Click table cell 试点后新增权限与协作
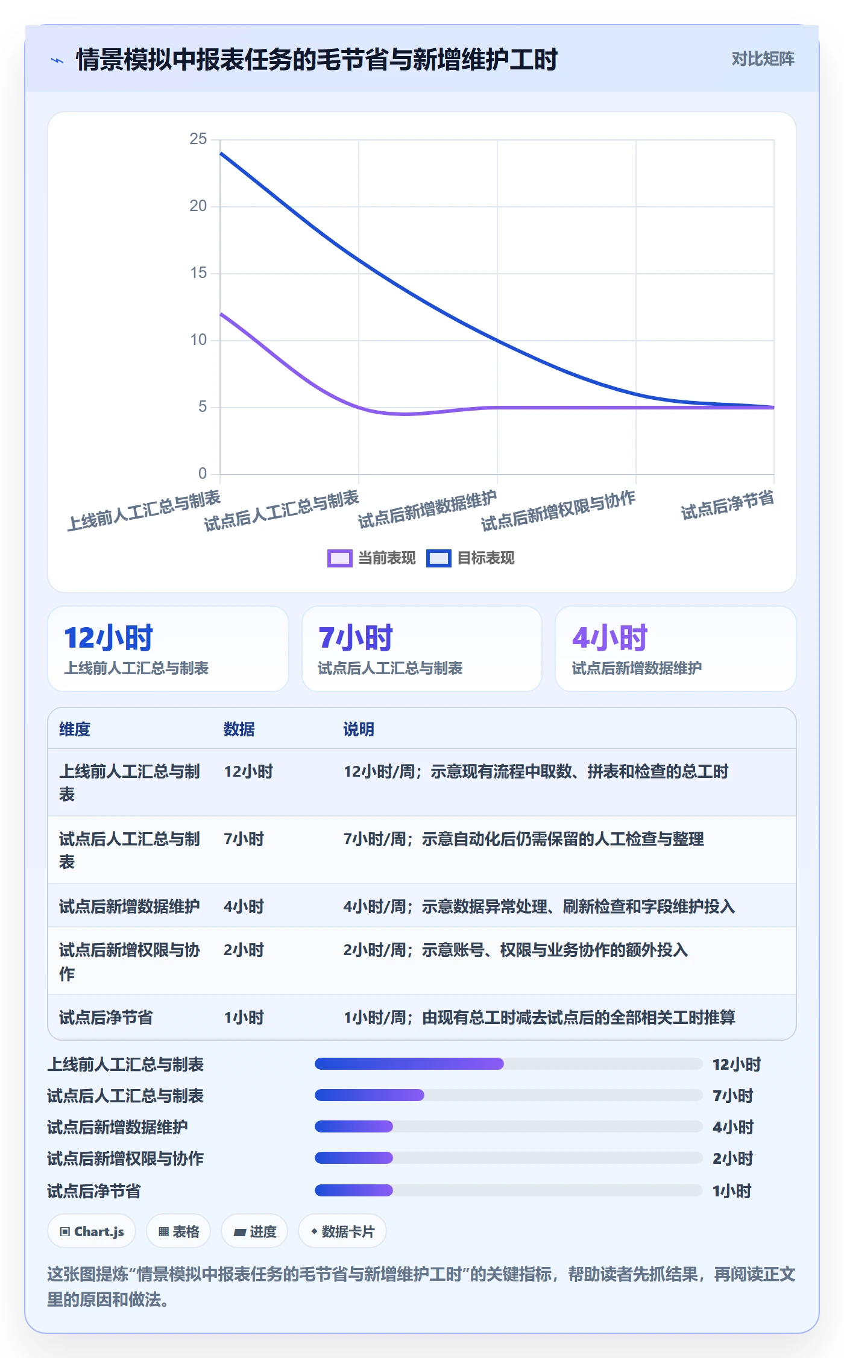This screenshot has width=844, height=1358. [130, 961]
